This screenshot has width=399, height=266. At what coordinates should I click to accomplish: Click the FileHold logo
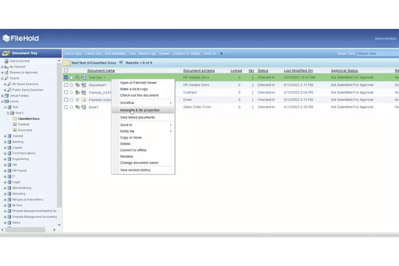21,38
